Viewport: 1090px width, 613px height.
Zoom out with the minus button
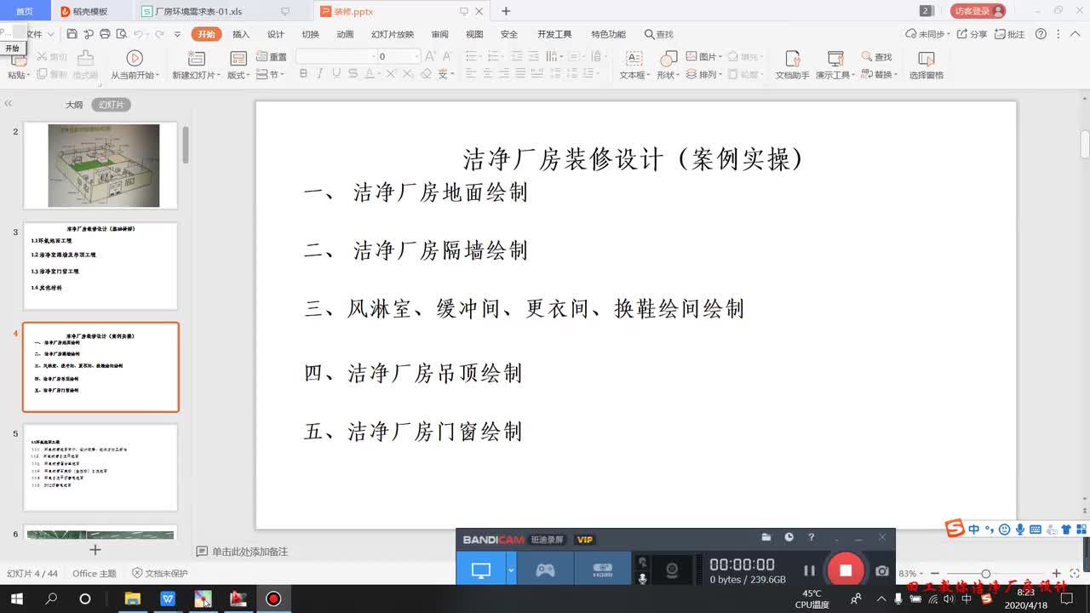(935, 574)
